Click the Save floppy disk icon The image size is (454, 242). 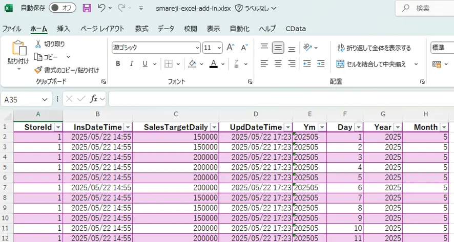pyautogui.click(x=87, y=8)
